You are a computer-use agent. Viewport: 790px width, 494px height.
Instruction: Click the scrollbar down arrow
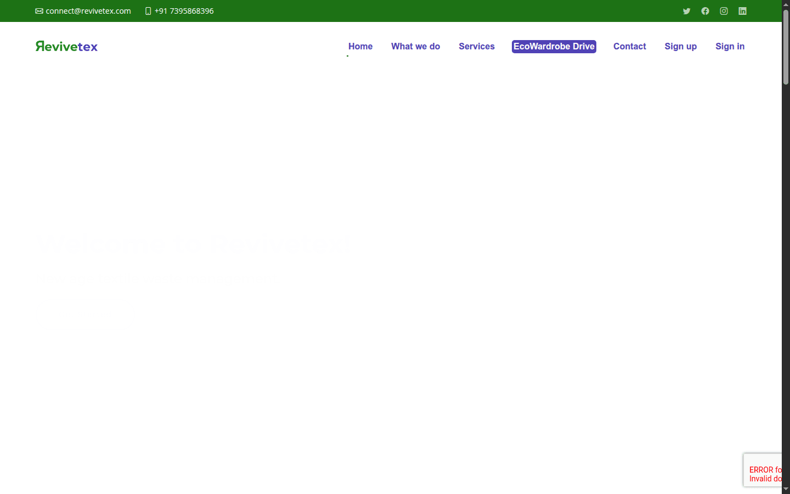(786, 489)
